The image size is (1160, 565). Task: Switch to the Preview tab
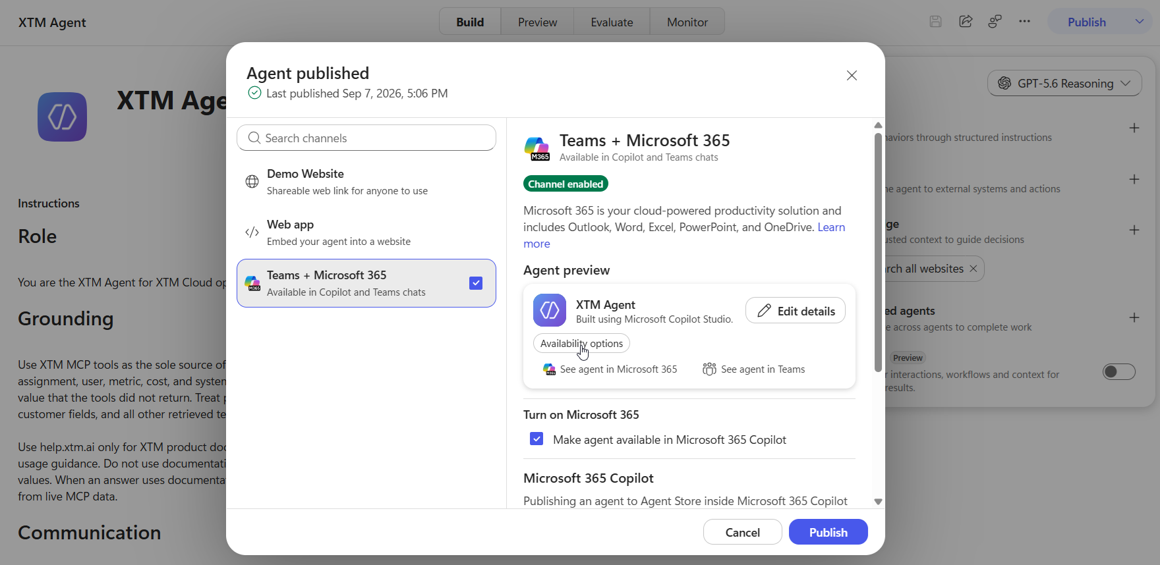[x=537, y=22]
